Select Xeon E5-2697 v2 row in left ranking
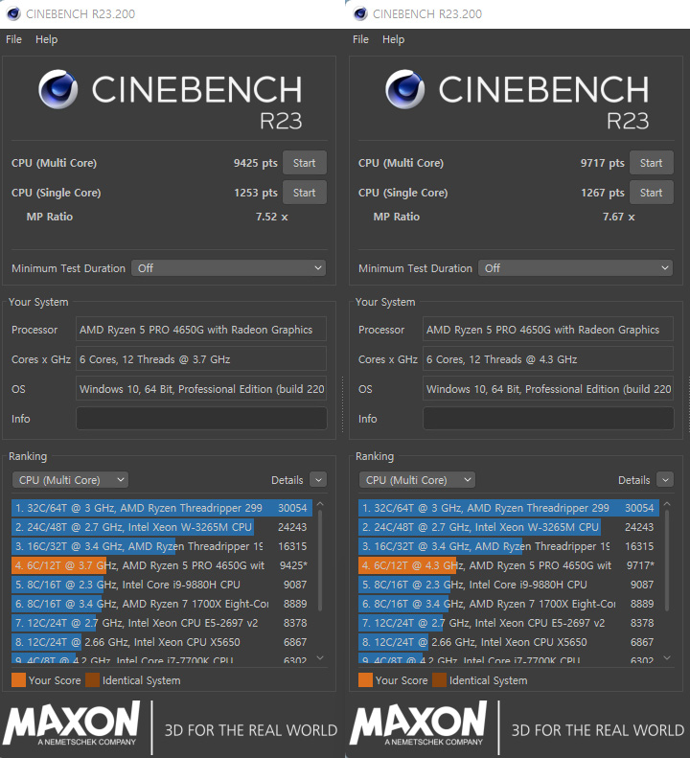Screen dimensions: 690x758 [x=162, y=623]
